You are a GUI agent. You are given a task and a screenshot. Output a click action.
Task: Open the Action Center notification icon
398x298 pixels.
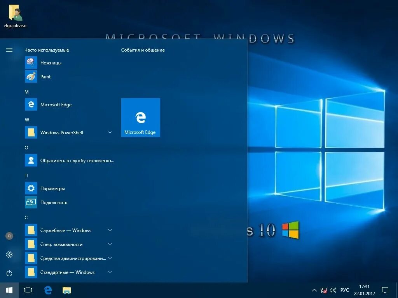(x=385, y=290)
